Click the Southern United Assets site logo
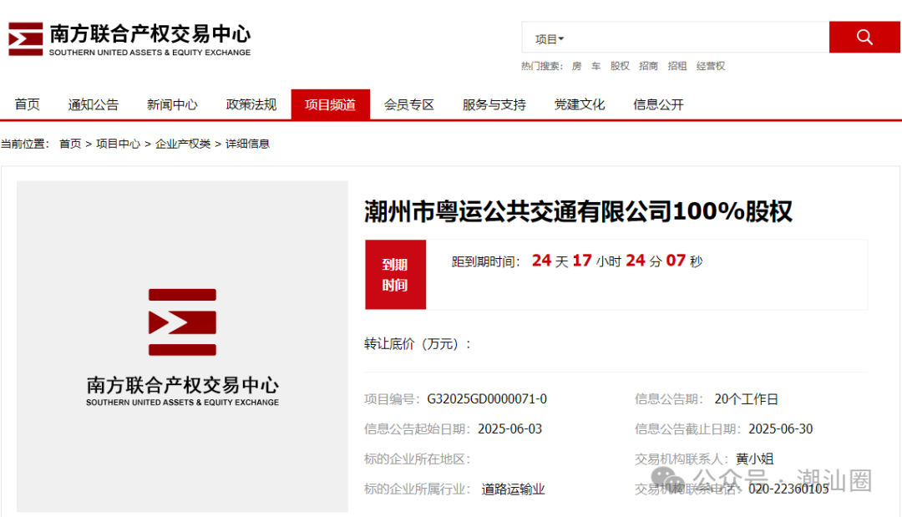 tap(129, 39)
